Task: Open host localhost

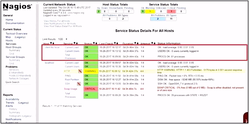Action: [50, 63]
